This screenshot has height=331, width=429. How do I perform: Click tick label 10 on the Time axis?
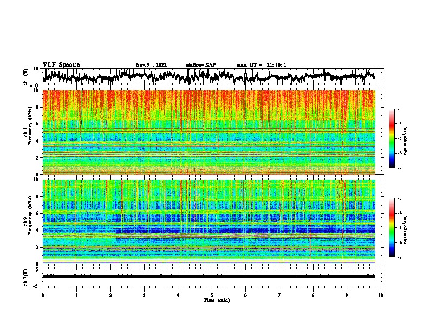coord(381,295)
